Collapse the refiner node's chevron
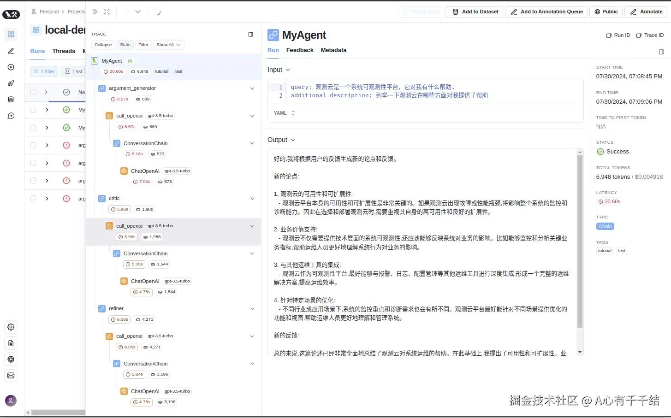This screenshot has height=418, width=671. (252, 308)
